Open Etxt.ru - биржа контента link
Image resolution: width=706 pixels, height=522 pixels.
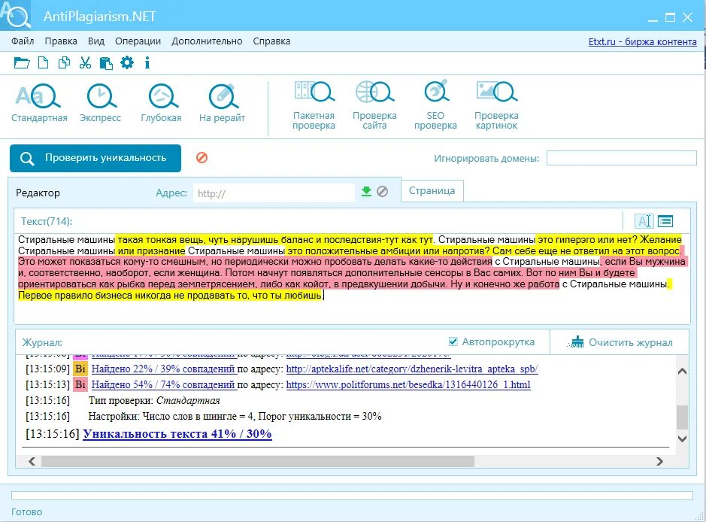coord(643,41)
